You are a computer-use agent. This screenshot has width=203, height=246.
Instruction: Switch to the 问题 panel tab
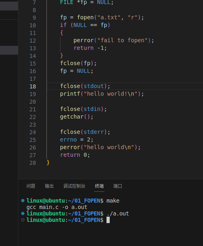click(x=31, y=186)
